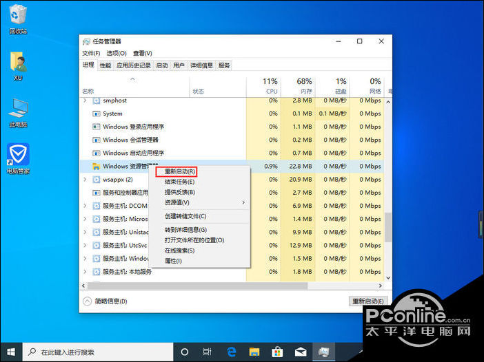Open the Mail app on the taskbar
Screen dimensions: 484x362
tap(301, 352)
